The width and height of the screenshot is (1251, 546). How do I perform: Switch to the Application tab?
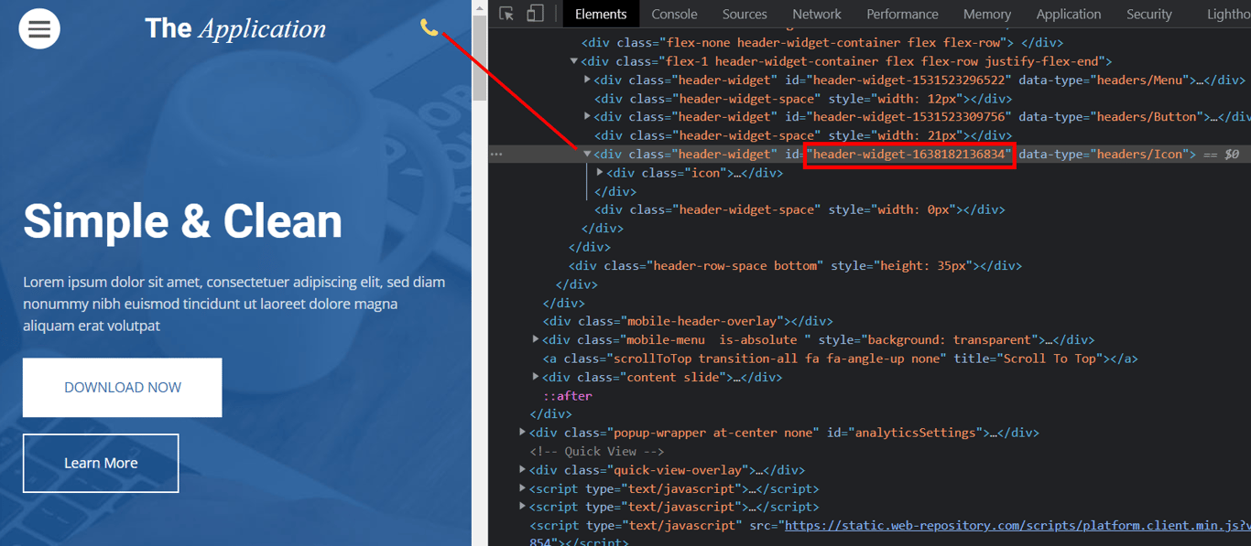click(1069, 14)
